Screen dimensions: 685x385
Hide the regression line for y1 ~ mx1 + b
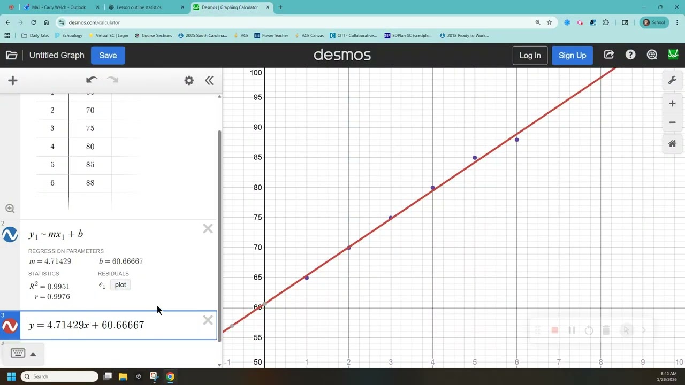point(10,235)
